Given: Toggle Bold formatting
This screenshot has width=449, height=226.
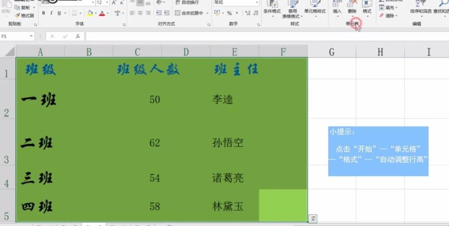Looking at the screenshot, I should [44, 13].
